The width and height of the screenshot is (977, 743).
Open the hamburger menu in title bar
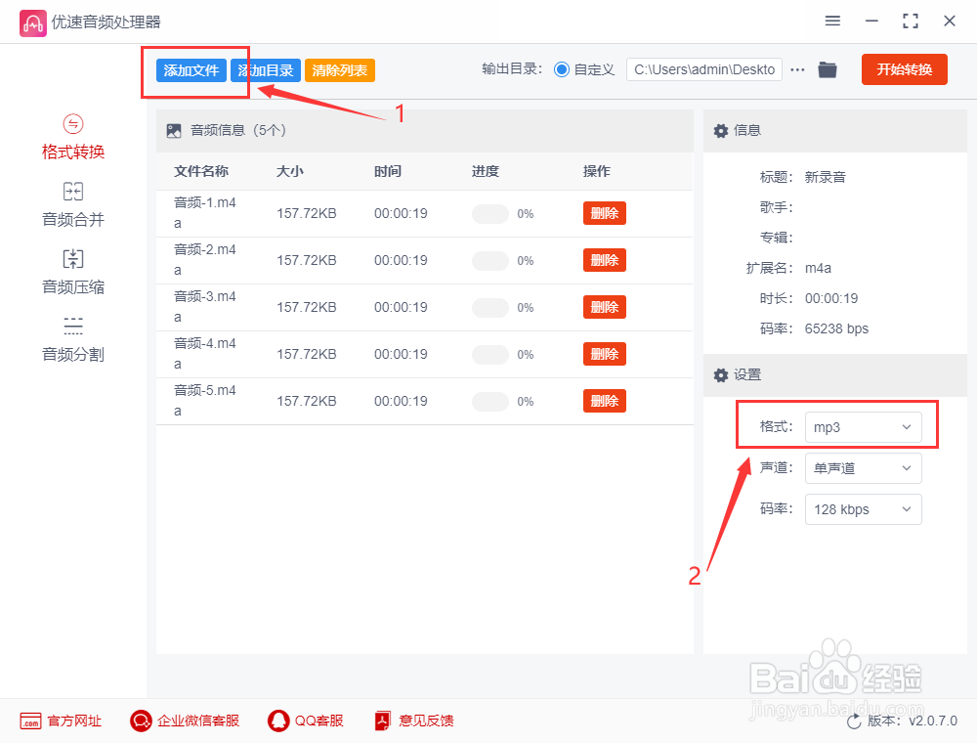coord(832,22)
